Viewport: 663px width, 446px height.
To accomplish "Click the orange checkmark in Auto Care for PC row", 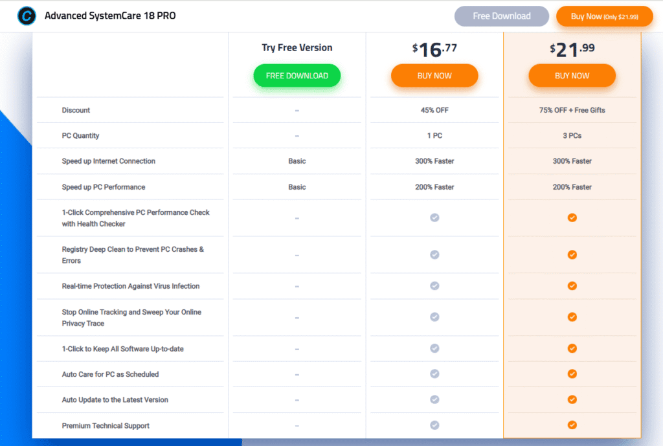I will 572,374.
